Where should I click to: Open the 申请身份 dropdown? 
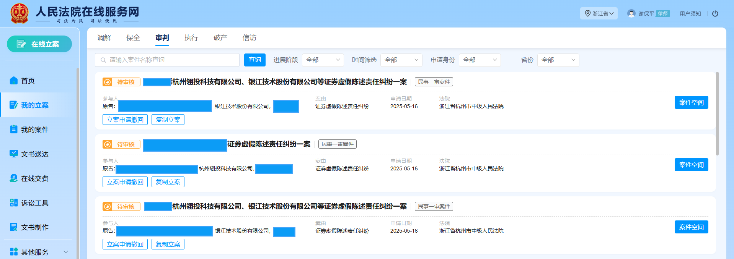(x=480, y=60)
